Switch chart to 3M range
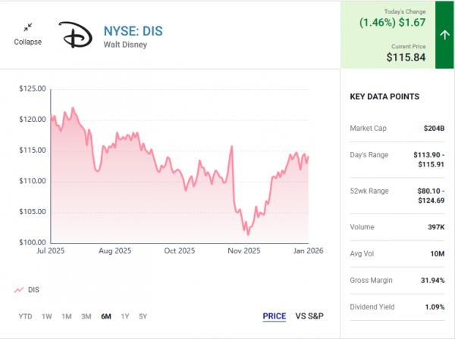Viewport: 455px width, 339px height. click(x=86, y=316)
